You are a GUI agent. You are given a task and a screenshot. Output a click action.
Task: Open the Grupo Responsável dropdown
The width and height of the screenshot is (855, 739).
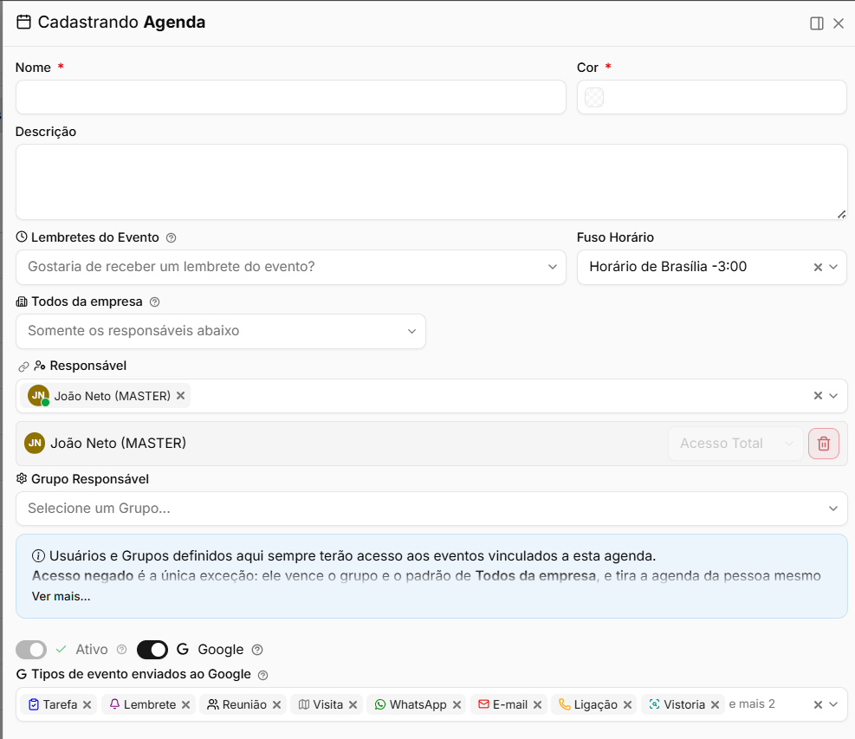click(431, 509)
